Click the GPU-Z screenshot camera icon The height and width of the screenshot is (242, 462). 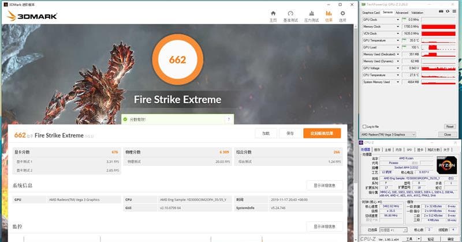pyautogui.click(x=441, y=12)
